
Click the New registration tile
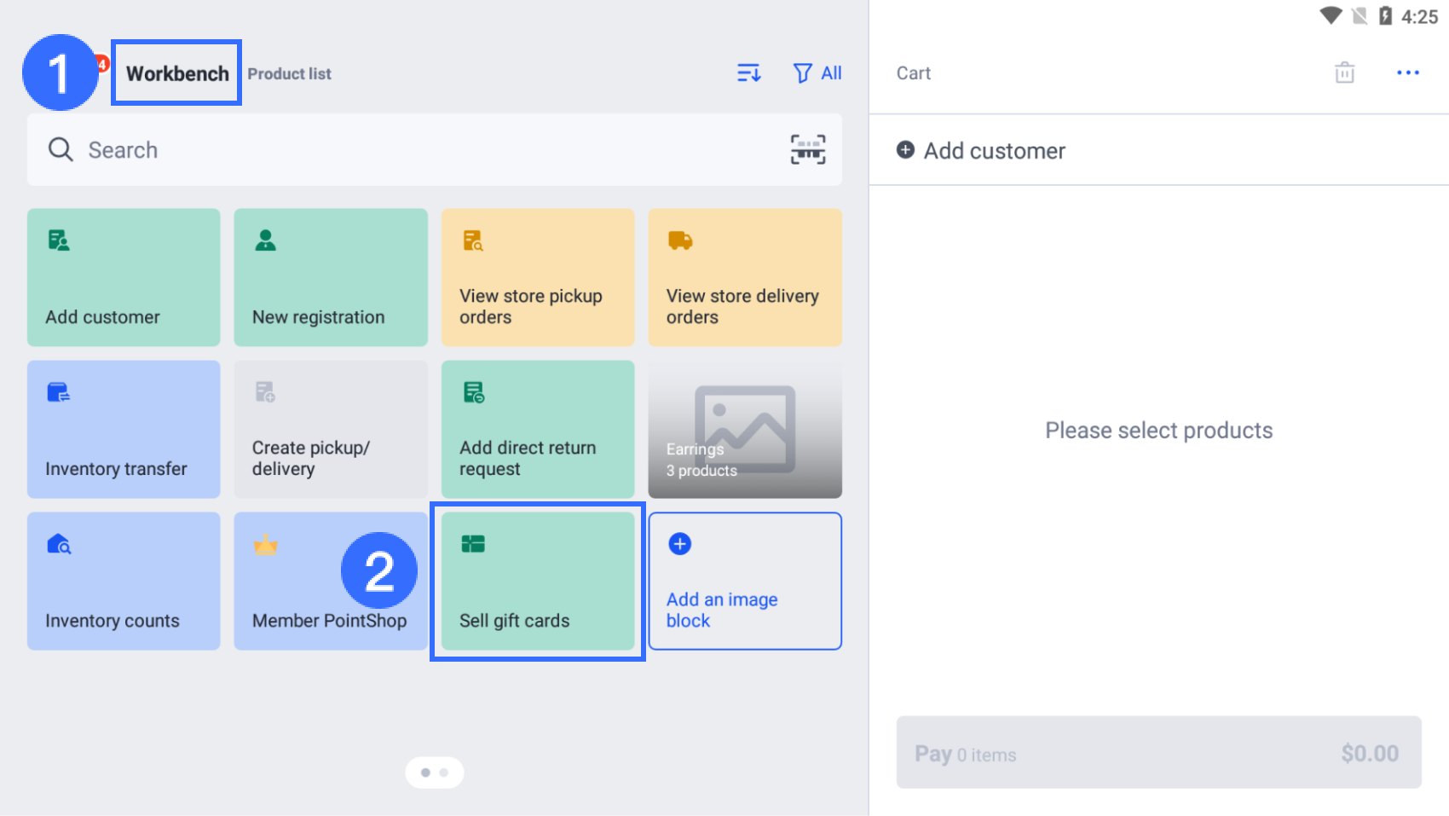[x=331, y=277]
